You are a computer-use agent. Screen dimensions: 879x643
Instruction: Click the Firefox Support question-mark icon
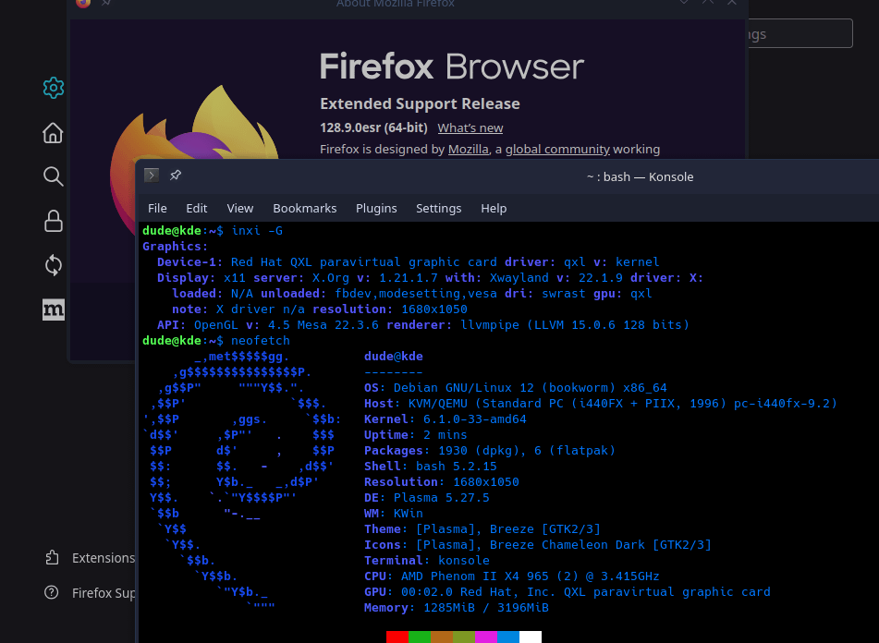pos(51,592)
